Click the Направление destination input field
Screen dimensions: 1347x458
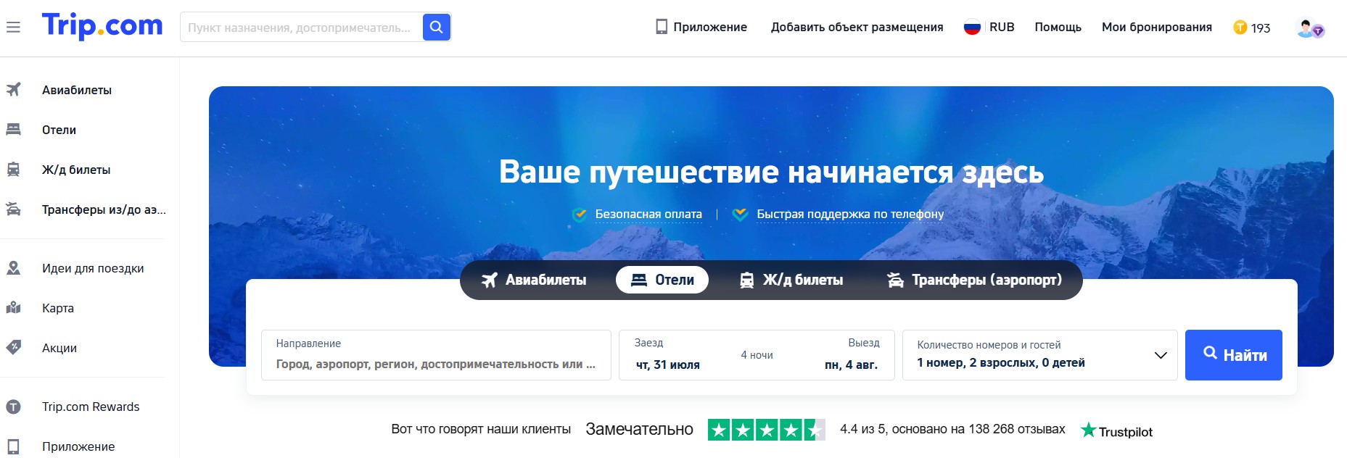[x=436, y=355]
